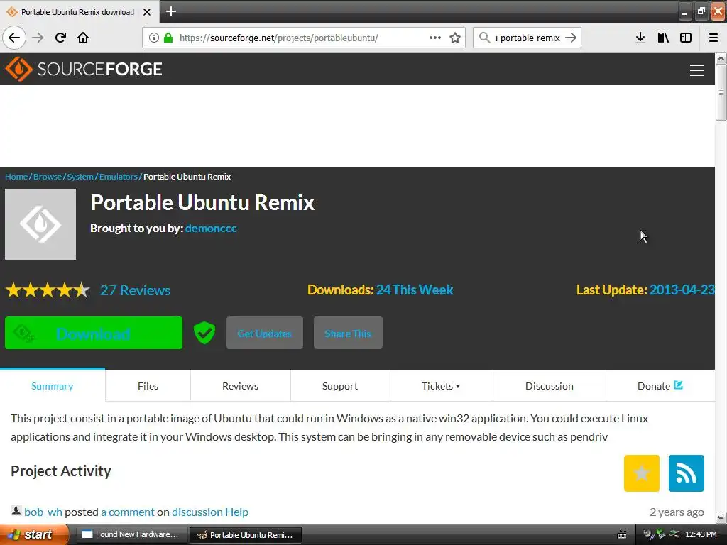Viewport: 727px width, 545px height.
Task: Click the Emulators breadcrumb link
Action: tap(119, 177)
